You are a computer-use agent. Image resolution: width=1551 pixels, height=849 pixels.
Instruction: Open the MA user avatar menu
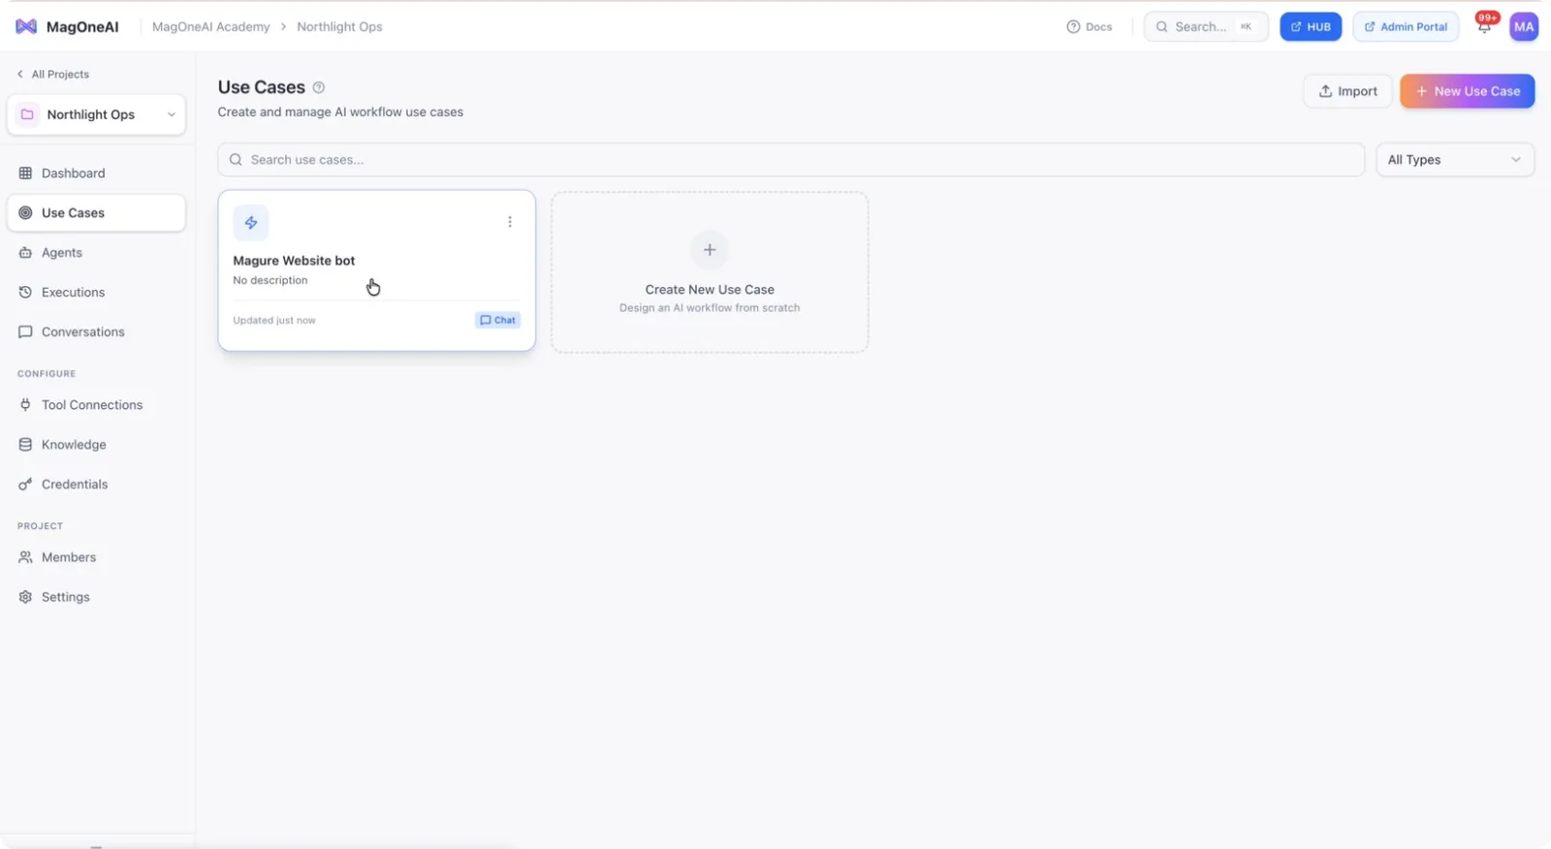(1524, 26)
